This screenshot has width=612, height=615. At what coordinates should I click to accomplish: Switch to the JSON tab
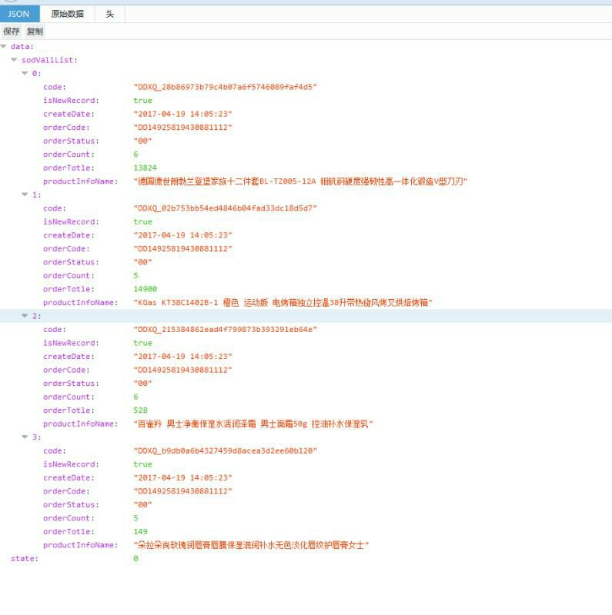pyautogui.click(x=18, y=14)
